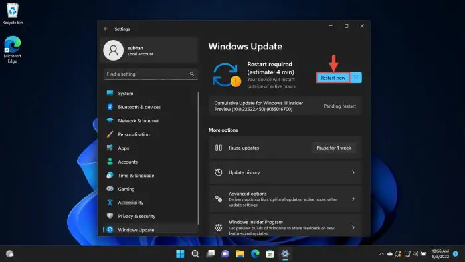Open the subhan Local Account profile

(x=149, y=51)
